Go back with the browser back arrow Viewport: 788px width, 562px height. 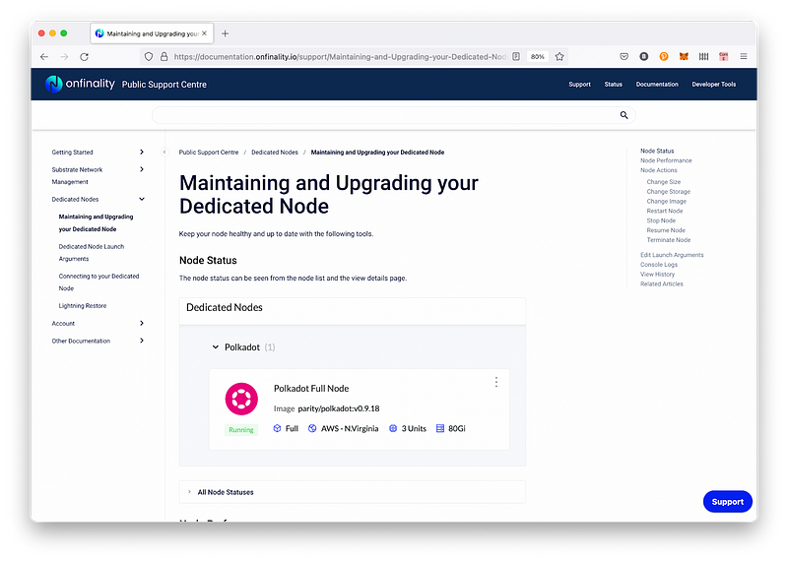[44, 57]
